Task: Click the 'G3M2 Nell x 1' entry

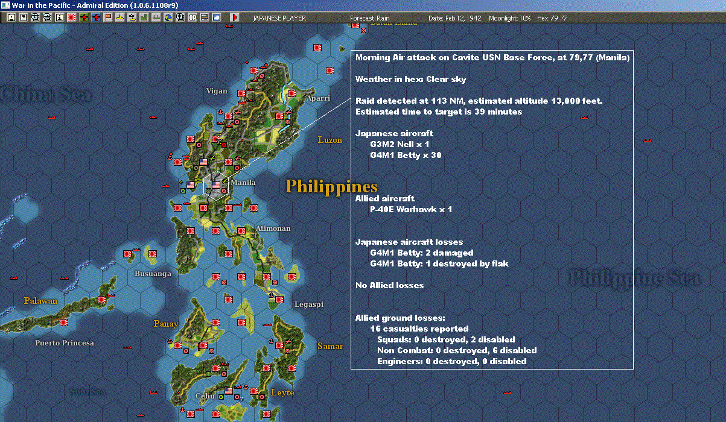Action: tap(400, 144)
